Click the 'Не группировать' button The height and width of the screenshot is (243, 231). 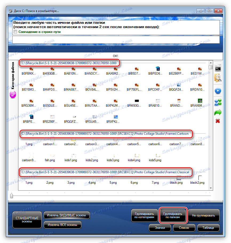[x=204, y=215]
